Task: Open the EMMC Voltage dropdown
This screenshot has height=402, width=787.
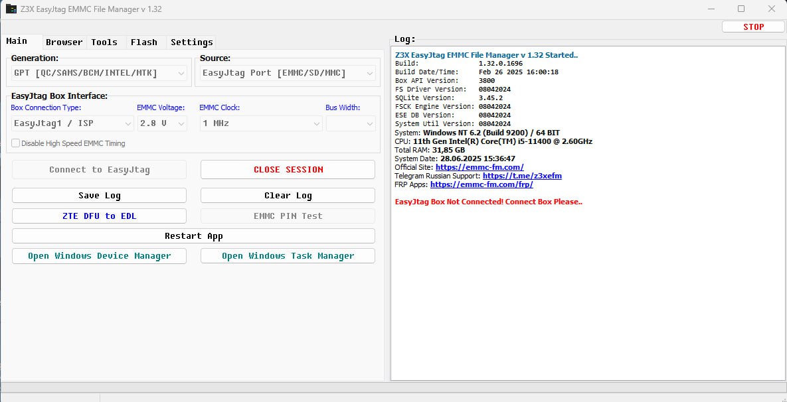Action: tap(162, 123)
